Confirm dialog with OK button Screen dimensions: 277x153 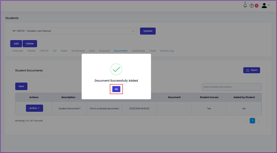pos(116,89)
